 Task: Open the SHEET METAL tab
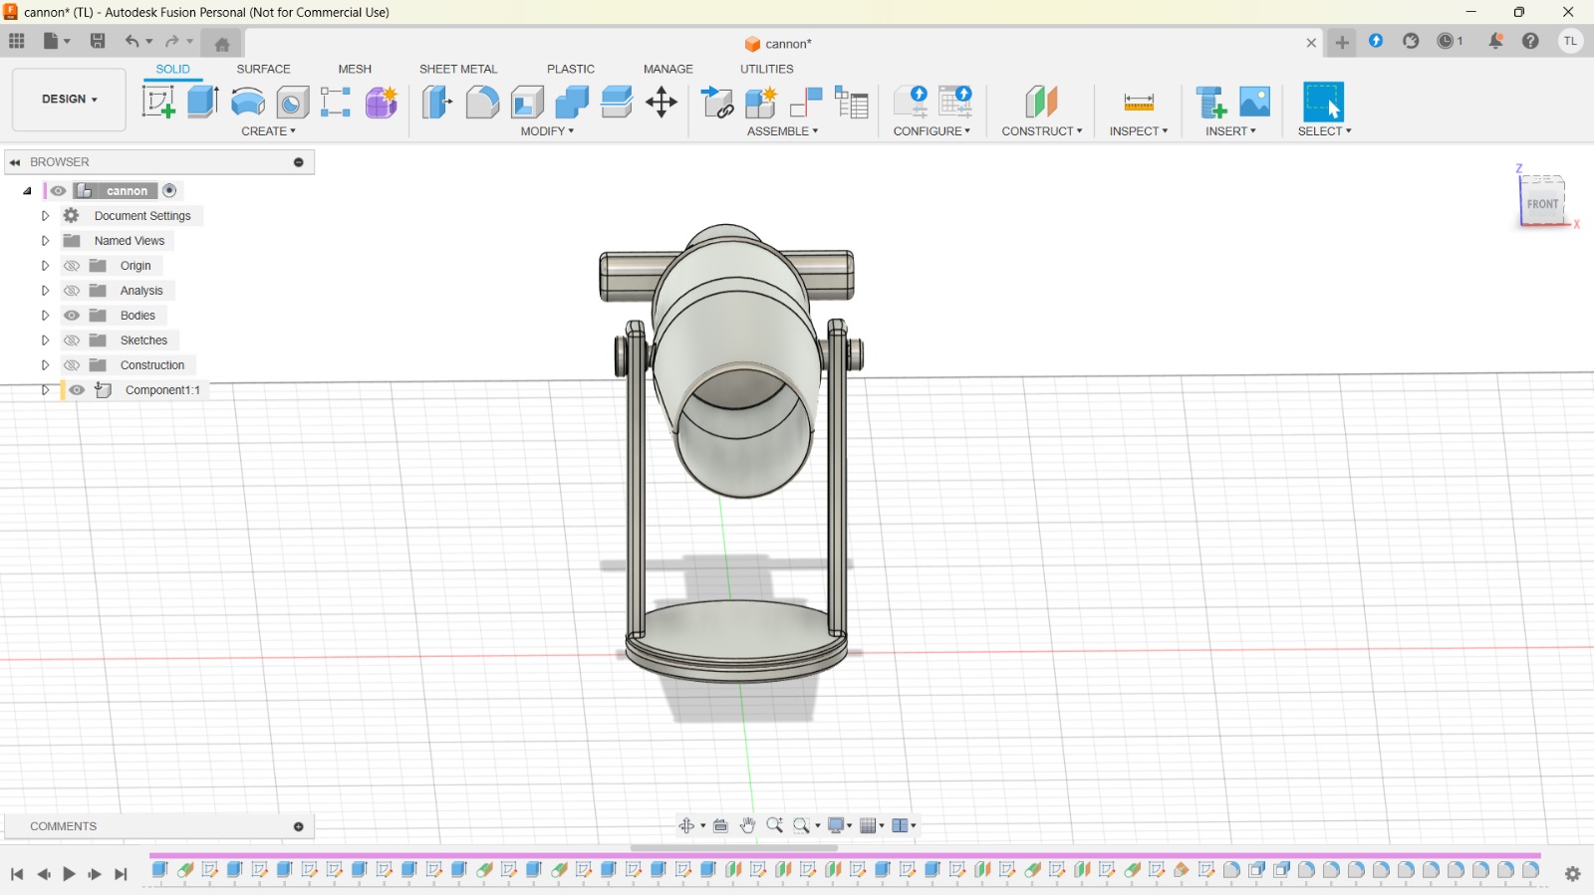[457, 69]
